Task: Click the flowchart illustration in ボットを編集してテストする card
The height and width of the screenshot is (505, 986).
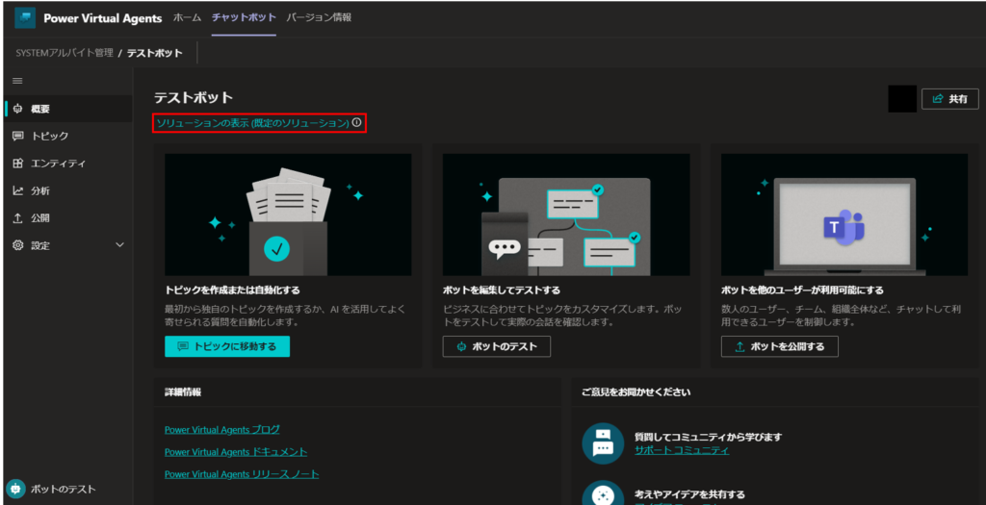Action: point(566,215)
